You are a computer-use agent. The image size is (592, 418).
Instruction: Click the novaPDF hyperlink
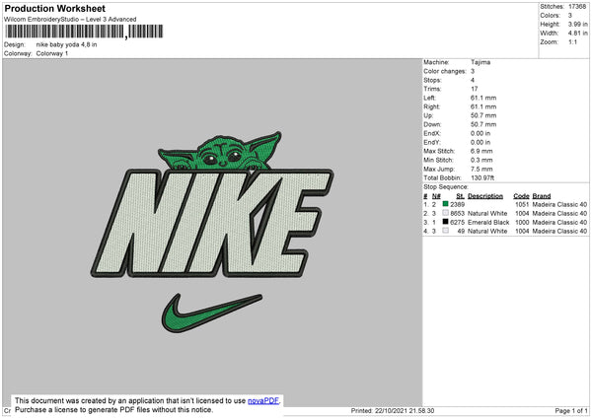point(263,400)
